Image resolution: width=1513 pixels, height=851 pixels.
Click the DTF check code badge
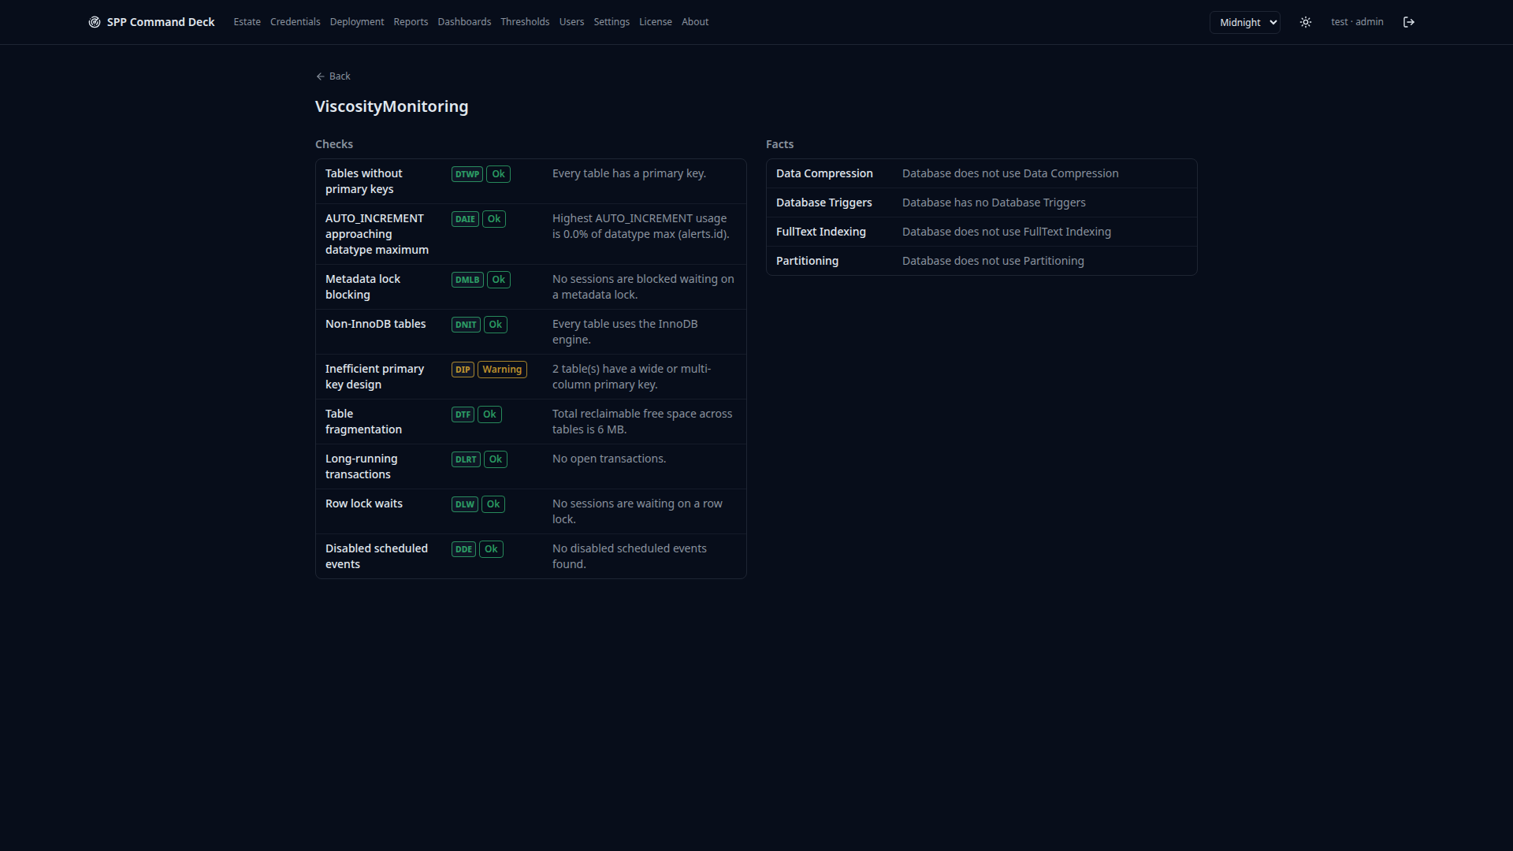pos(463,414)
